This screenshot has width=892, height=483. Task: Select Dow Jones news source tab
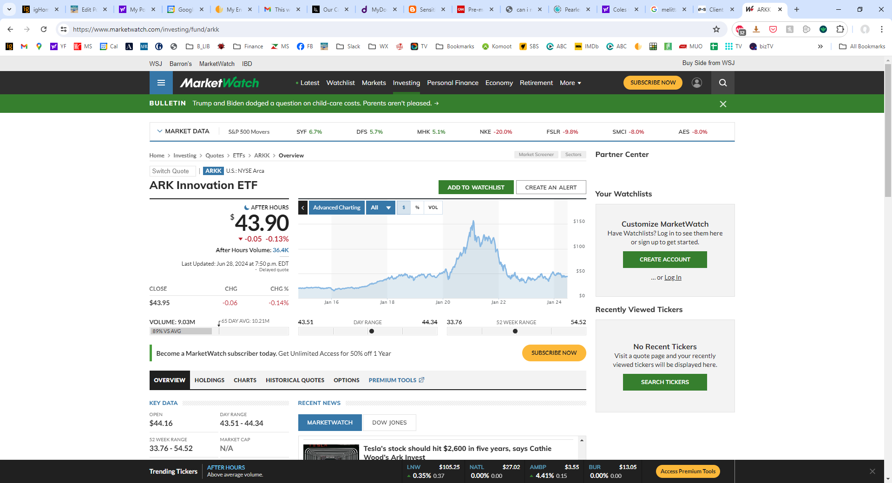click(389, 423)
